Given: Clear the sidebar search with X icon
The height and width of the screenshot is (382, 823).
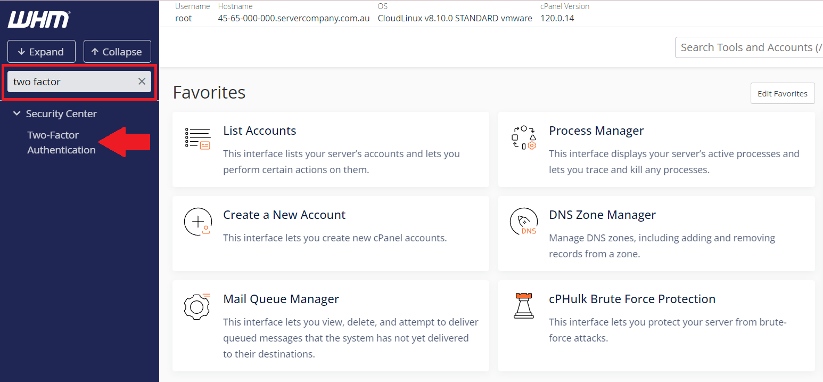Looking at the screenshot, I should pyautogui.click(x=142, y=82).
